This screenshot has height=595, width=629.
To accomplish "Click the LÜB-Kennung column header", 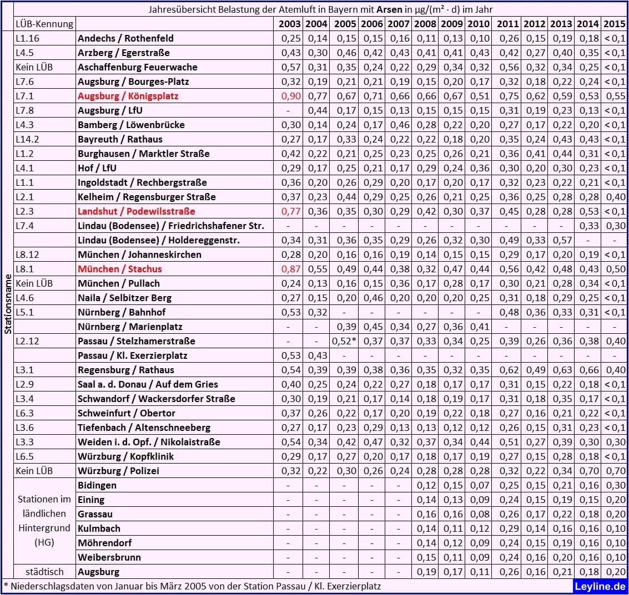I will click(44, 24).
